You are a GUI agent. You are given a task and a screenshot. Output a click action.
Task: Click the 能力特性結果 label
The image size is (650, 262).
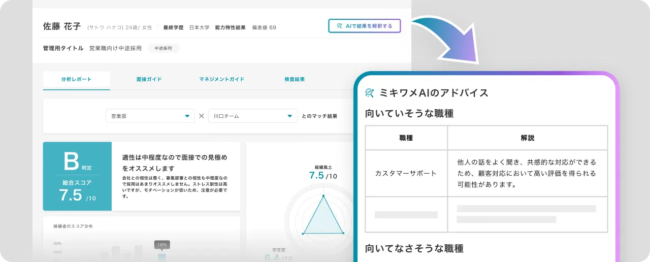click(231, 27)
